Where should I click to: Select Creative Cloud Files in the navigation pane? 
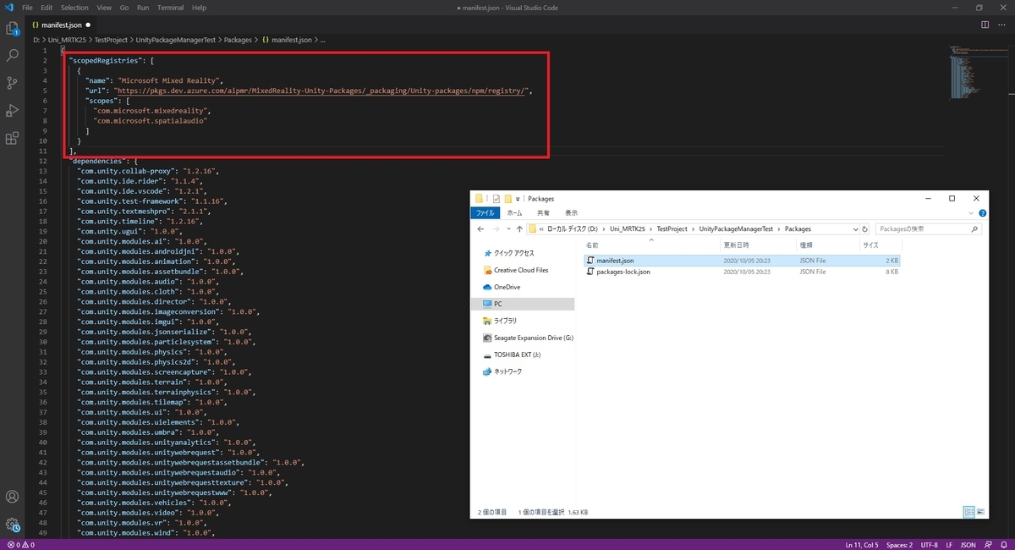pos(515,270)
